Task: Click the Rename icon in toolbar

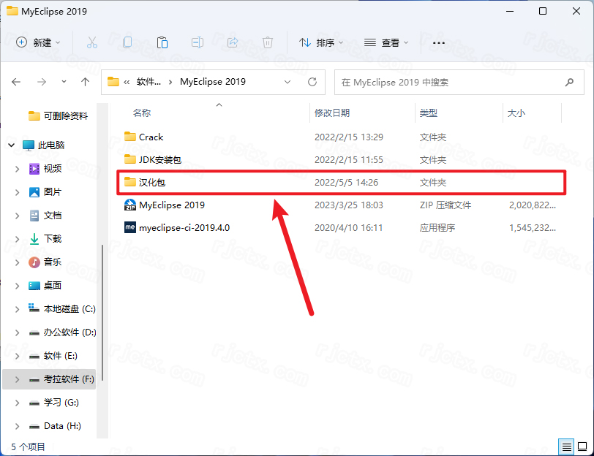Action: [198, 42]
